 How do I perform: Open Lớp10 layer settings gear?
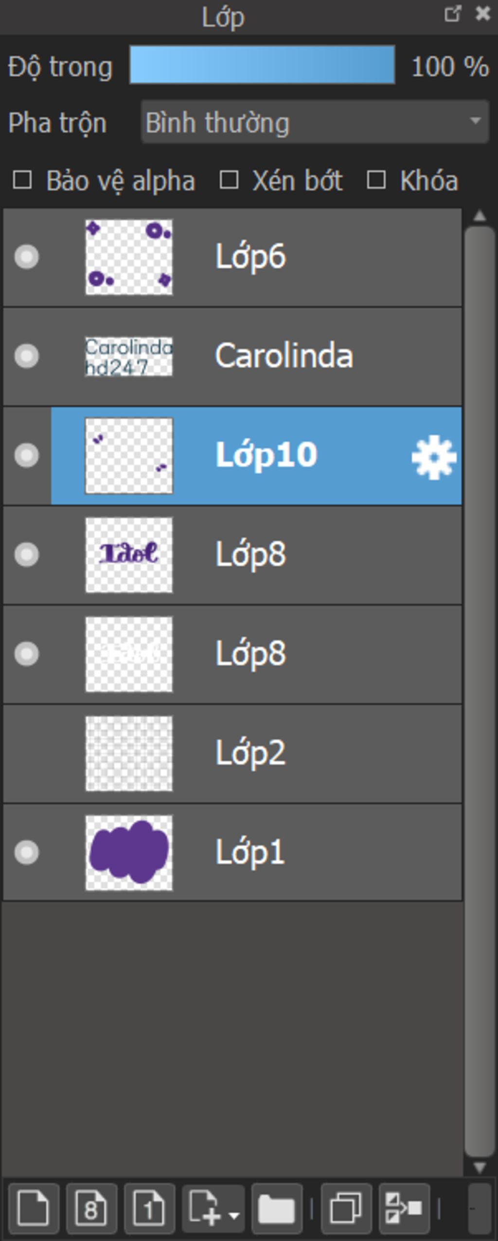click(434, 457)
